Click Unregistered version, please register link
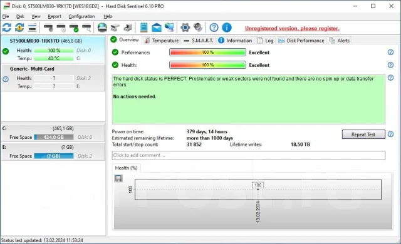Screen dimensions: 401x244 (292, 29)
